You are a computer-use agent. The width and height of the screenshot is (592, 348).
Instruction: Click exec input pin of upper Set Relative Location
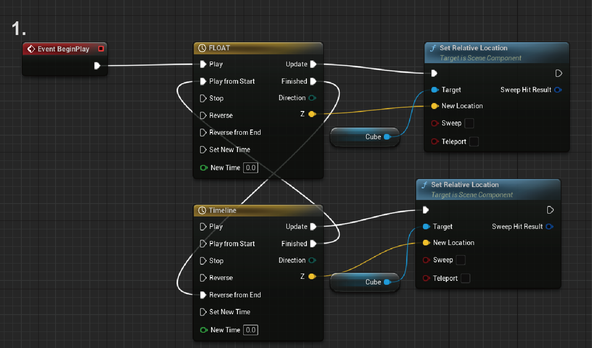point(434,73)
